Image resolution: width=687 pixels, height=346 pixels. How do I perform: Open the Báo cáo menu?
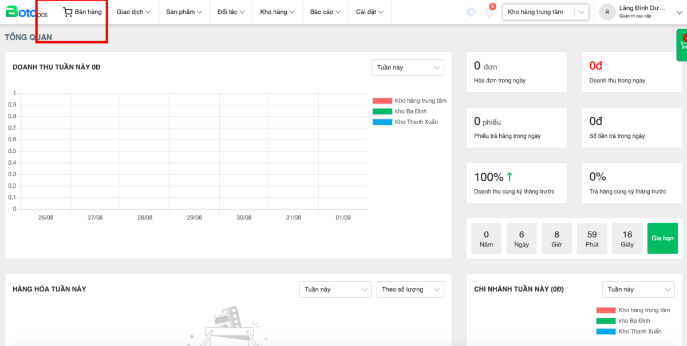tap(325, 12)
